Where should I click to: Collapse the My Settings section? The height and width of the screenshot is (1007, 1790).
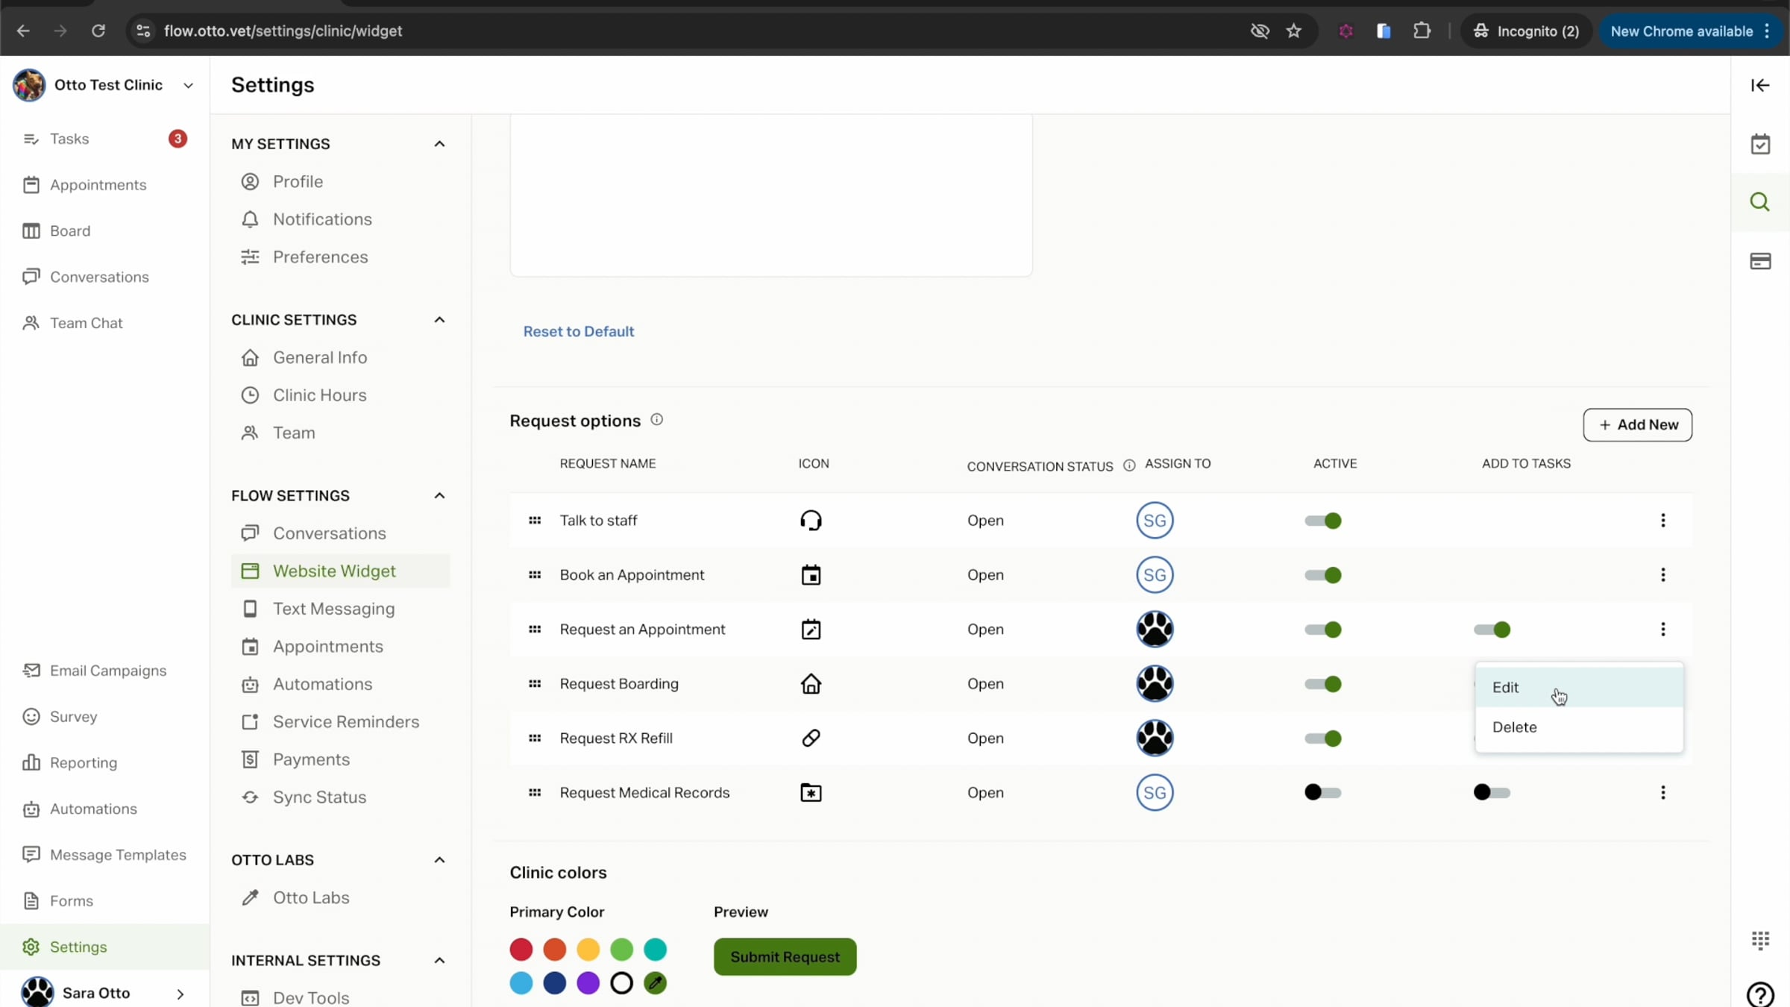pyautogui.click(x=439, y=144)
